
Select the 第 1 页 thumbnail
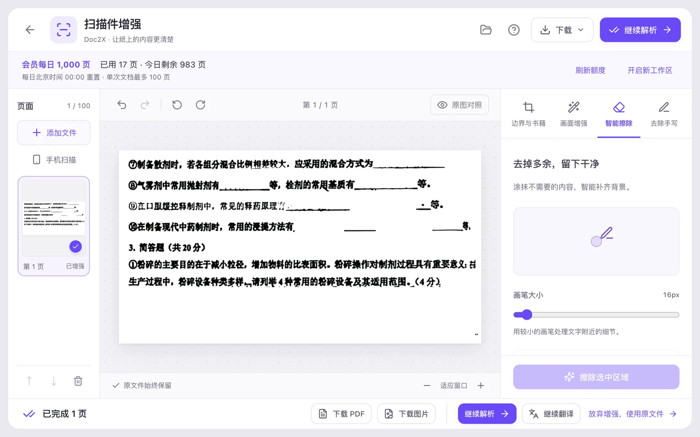pos(54,226)
